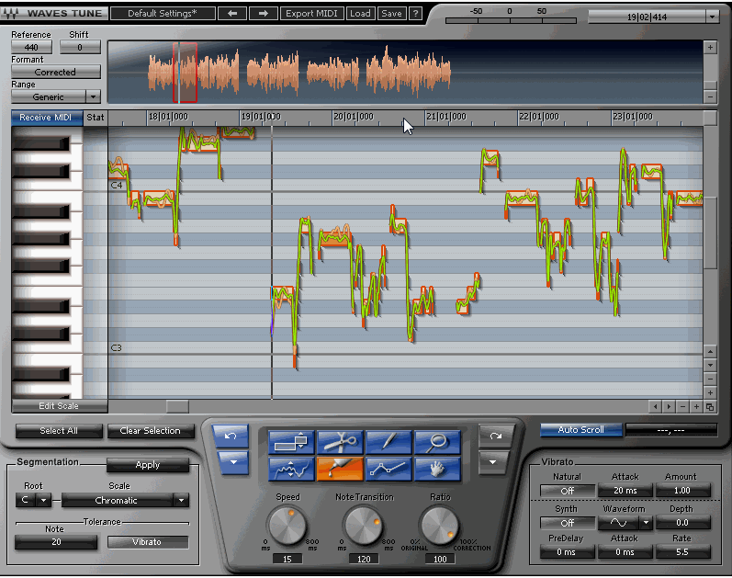The image size is (732, 578).
Task: Open the redo history dropdown arrow
Action: (x=492, y=462)
